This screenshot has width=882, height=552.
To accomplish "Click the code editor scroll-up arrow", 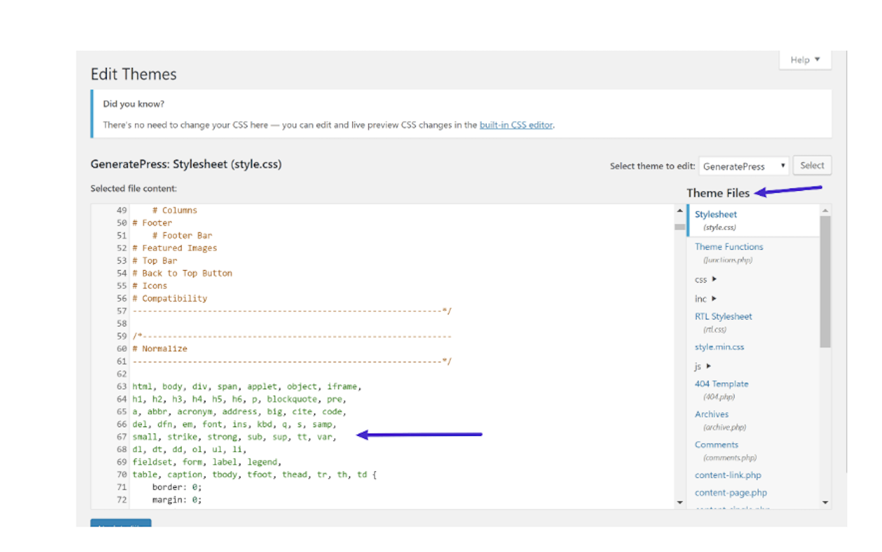I will pos(680,211).
